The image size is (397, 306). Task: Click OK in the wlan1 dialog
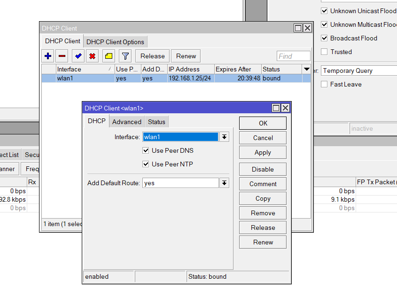tap(263, 123)
